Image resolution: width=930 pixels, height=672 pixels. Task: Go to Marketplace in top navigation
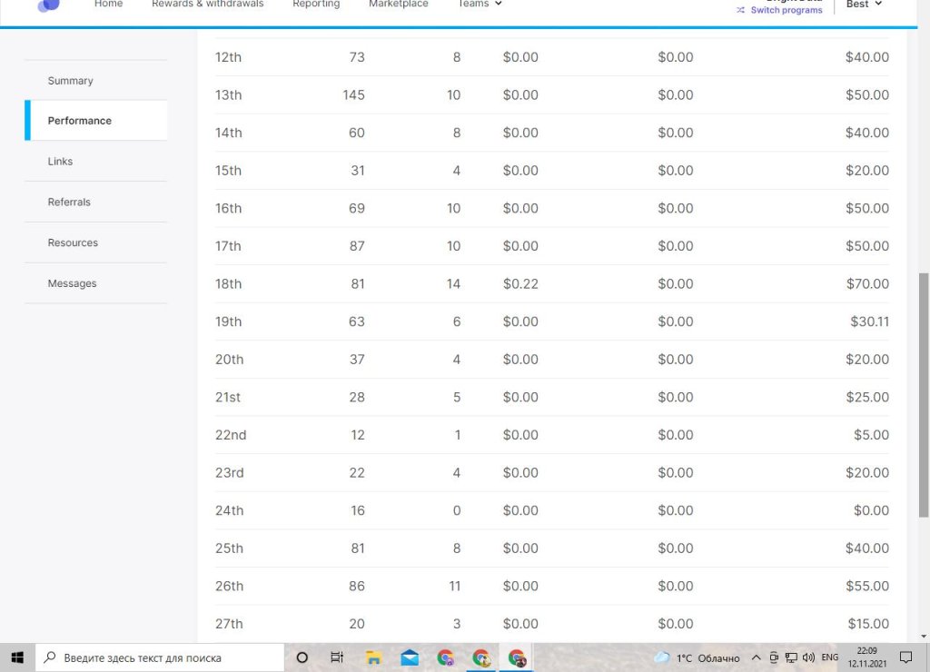[399, 5]
